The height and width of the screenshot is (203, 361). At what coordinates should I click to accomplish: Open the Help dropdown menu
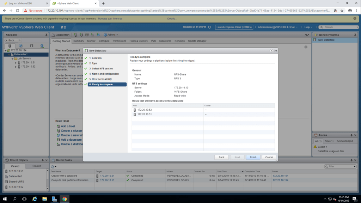(308, 27)
